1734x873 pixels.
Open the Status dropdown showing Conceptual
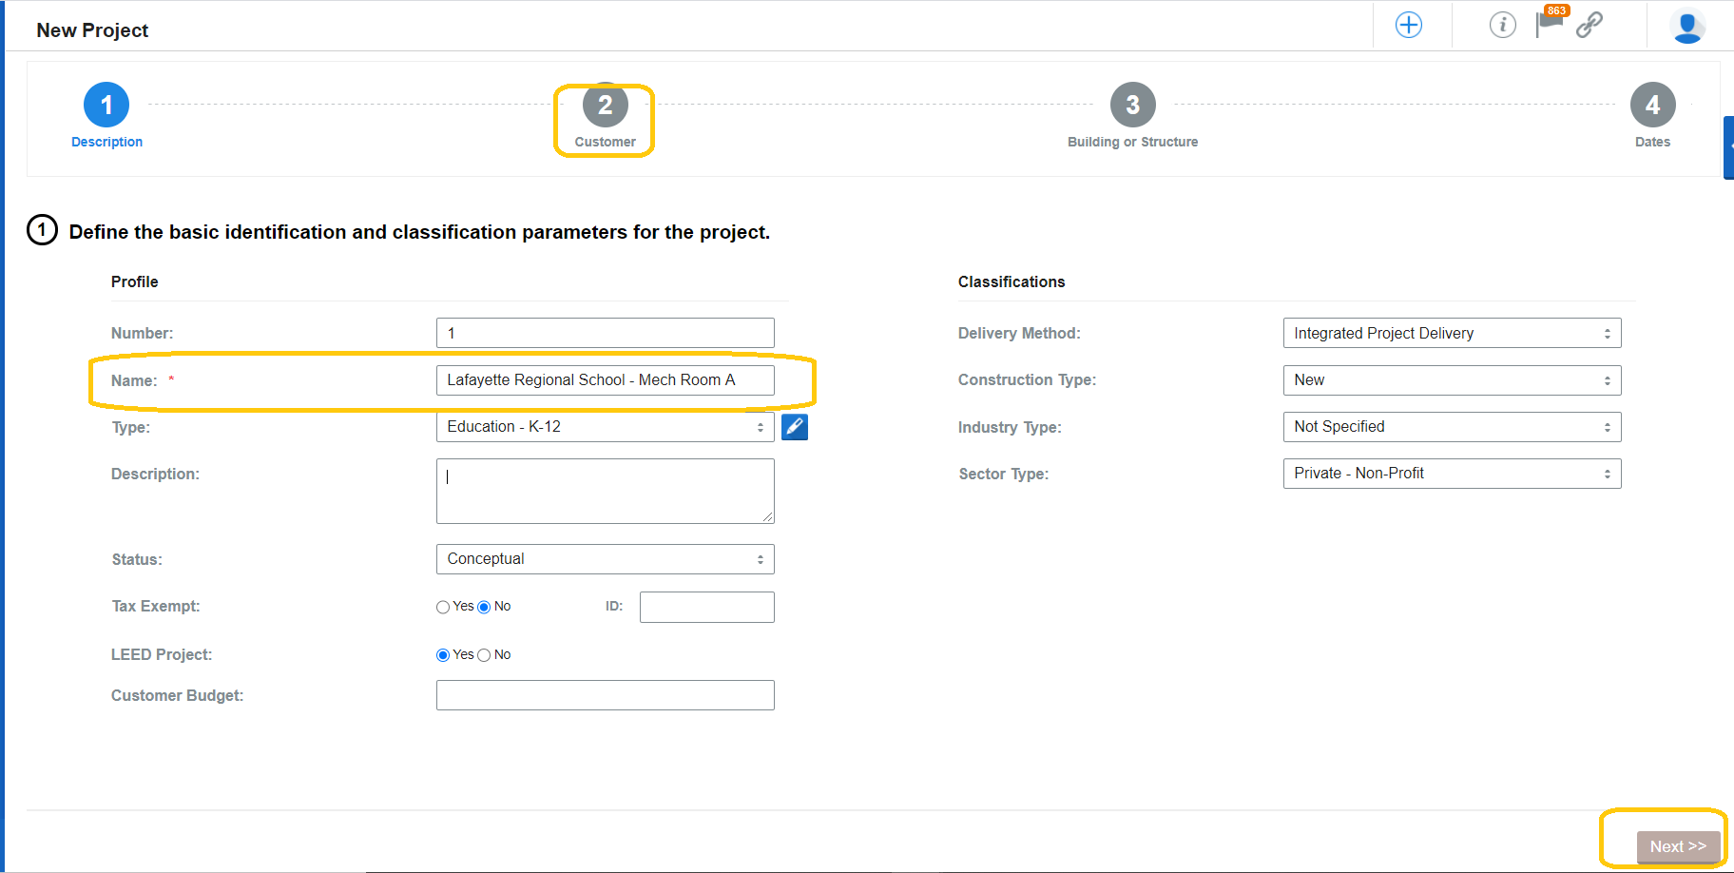point(605,559)
